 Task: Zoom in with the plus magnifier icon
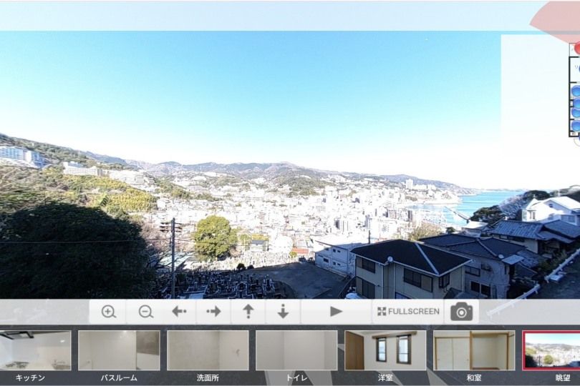pos(108,312)
